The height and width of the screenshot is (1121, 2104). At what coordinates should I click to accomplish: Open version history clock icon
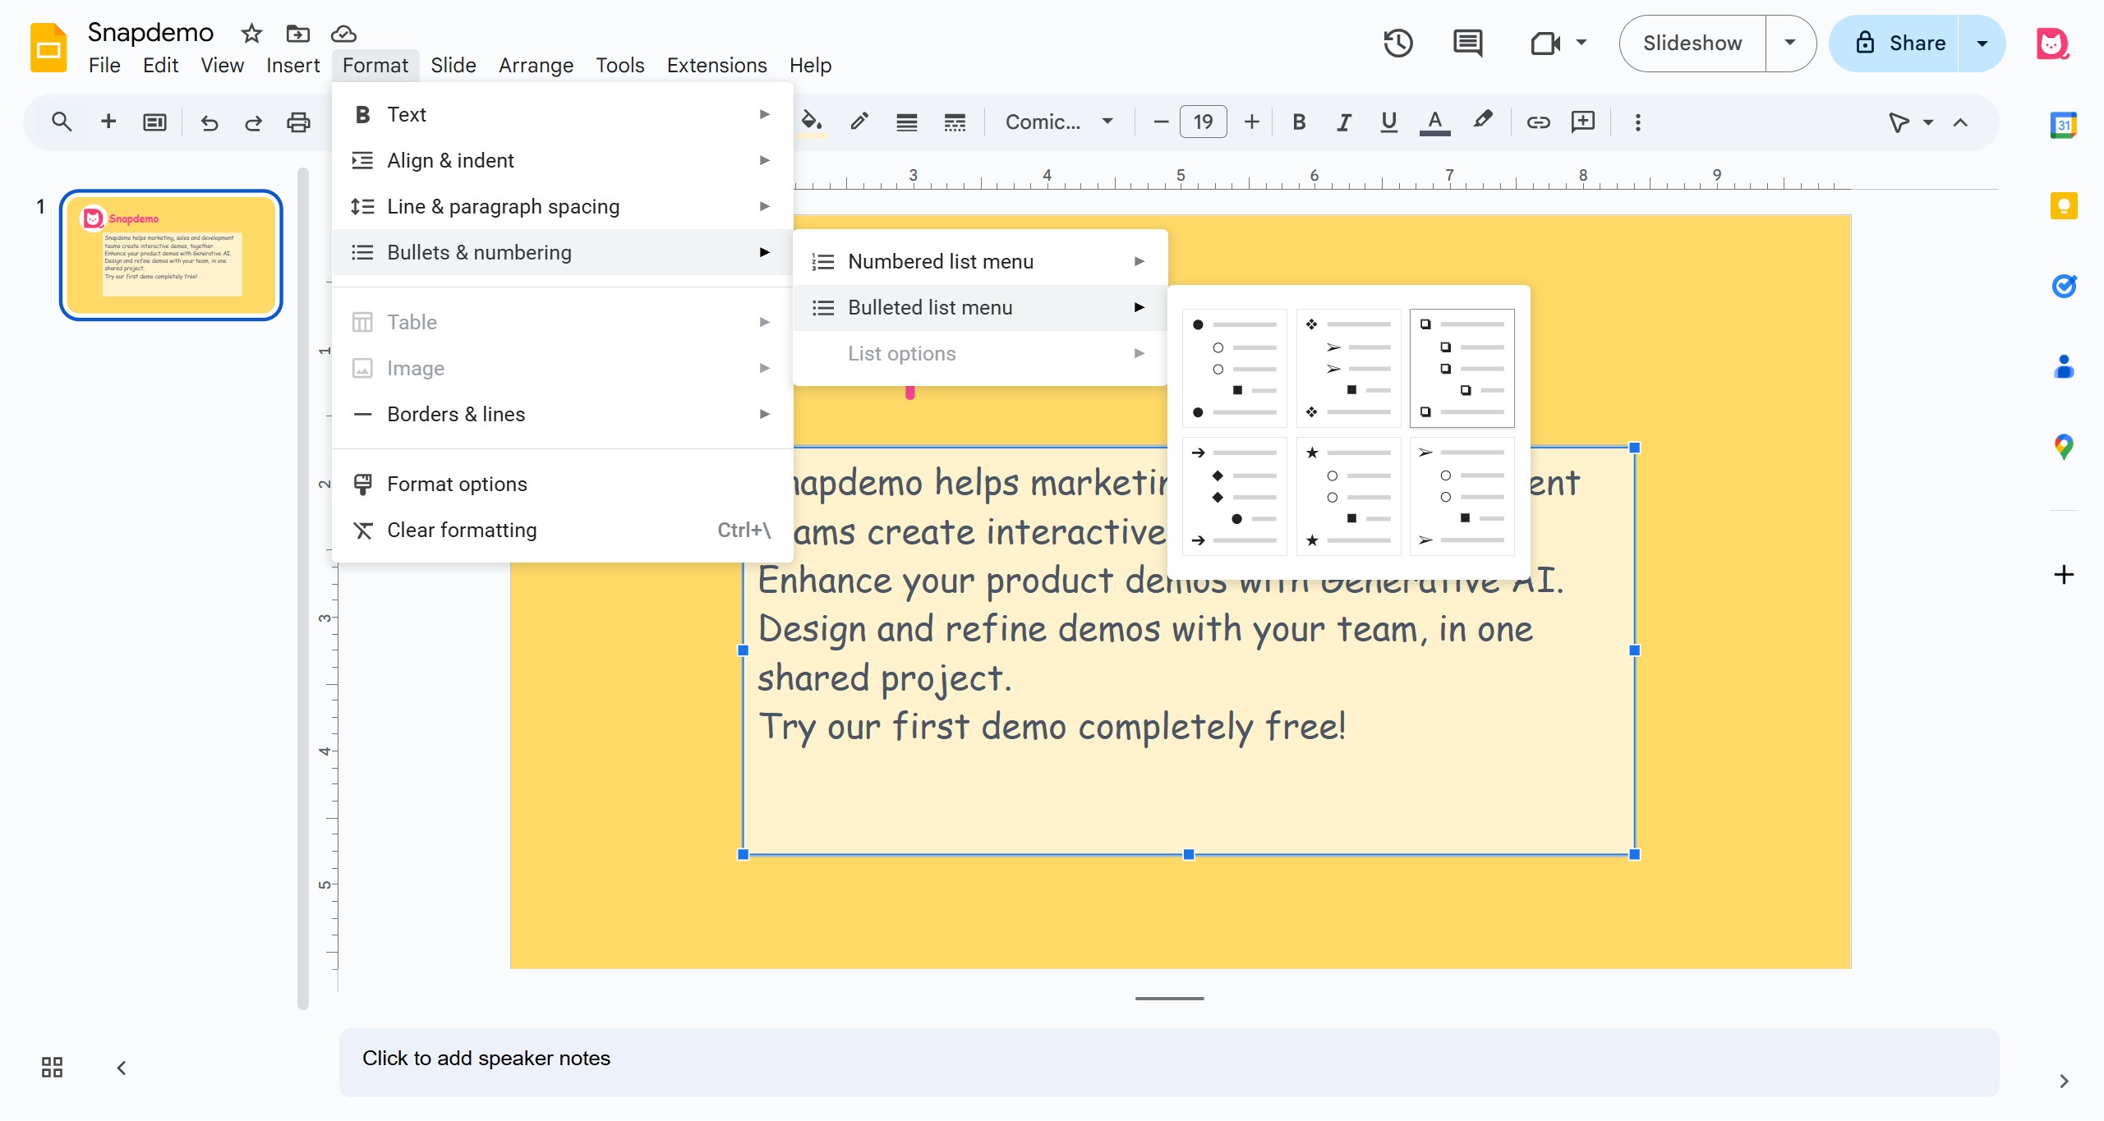click(1397, 44)
